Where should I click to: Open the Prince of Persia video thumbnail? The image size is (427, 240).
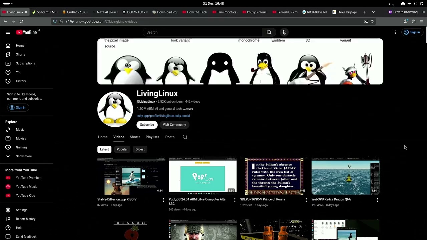(x=274, y=175)
